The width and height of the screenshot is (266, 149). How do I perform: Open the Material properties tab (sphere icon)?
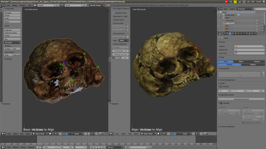click(247, 34)
